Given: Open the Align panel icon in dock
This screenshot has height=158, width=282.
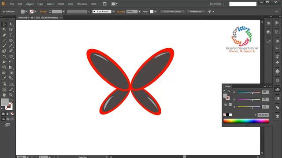Looking at the screenshot, I should pos(268,23).
